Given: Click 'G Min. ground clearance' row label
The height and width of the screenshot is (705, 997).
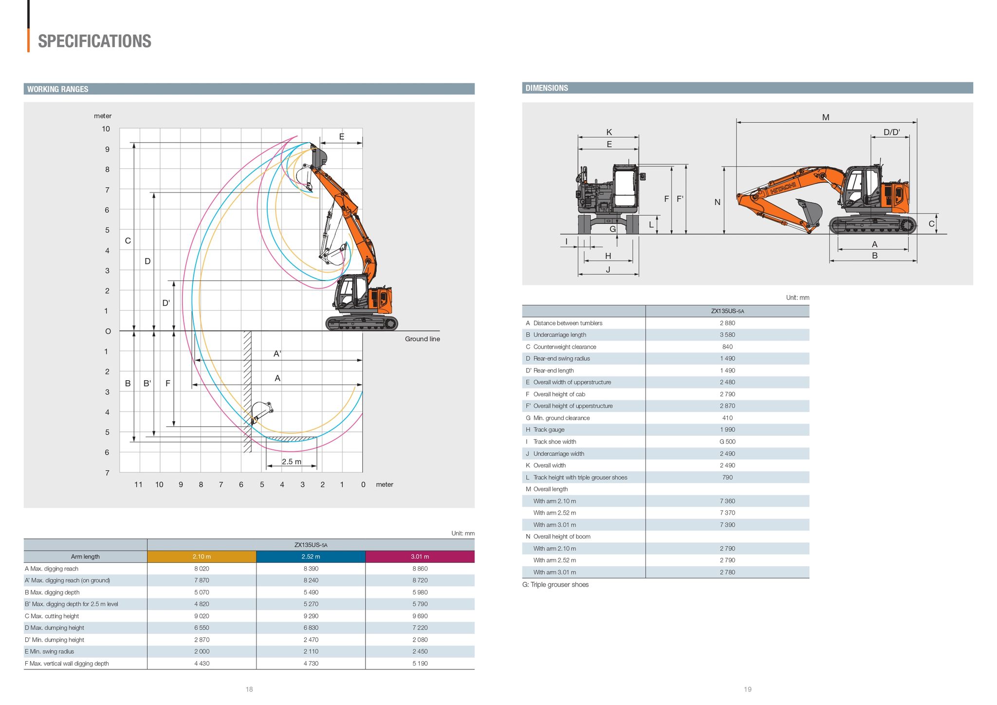Looking at the screenshot, I should tap(557, 418).
